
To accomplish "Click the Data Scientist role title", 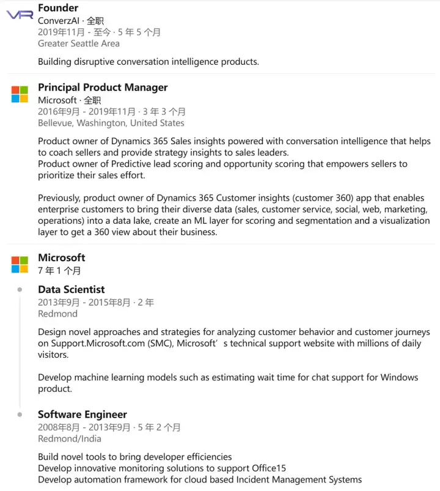I will tap(71, 290).
